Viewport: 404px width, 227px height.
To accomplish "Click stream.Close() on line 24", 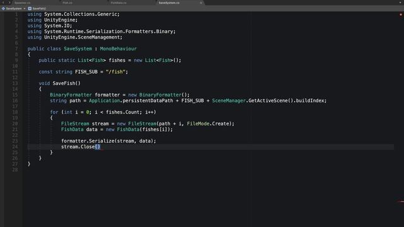I will [81, 147].
